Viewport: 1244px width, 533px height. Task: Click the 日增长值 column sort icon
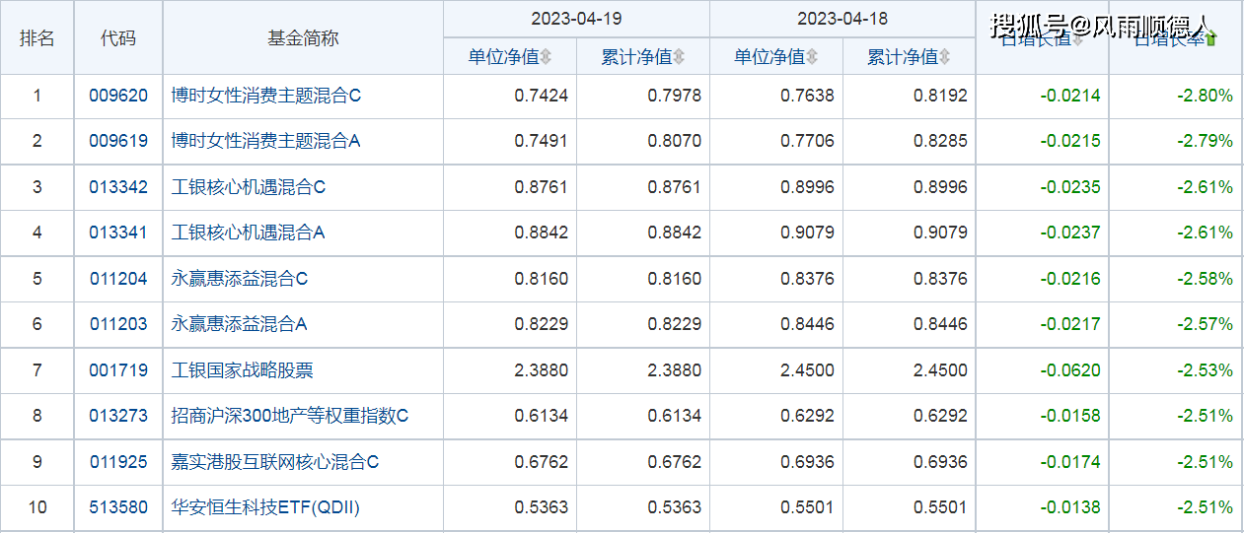click(x=1078, y=40)
